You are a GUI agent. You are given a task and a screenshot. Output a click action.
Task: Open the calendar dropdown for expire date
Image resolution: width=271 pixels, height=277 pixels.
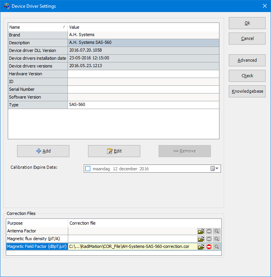[215, 169]
